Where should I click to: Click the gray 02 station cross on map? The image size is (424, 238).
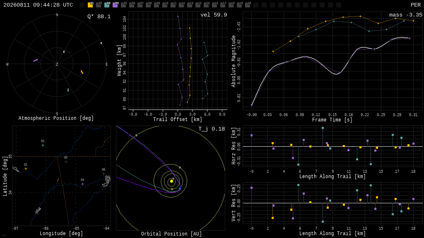coord(66,162)
